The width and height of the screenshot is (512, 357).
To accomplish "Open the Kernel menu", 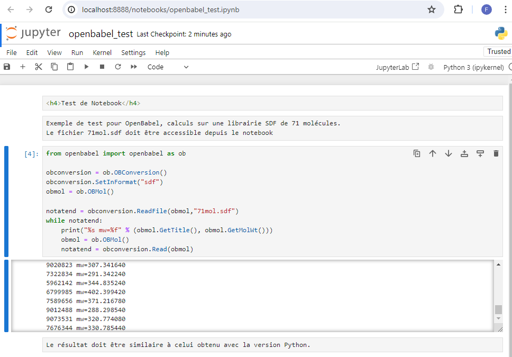I will [102, 52].
